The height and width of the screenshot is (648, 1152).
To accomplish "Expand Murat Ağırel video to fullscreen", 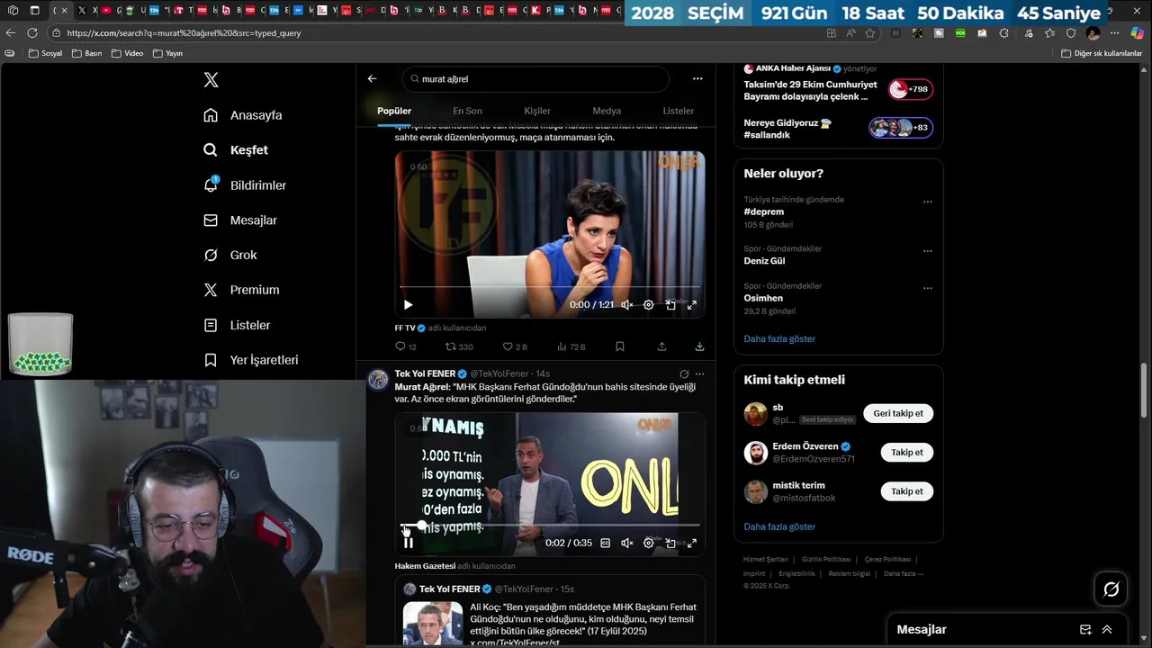I will click(692, 543).
